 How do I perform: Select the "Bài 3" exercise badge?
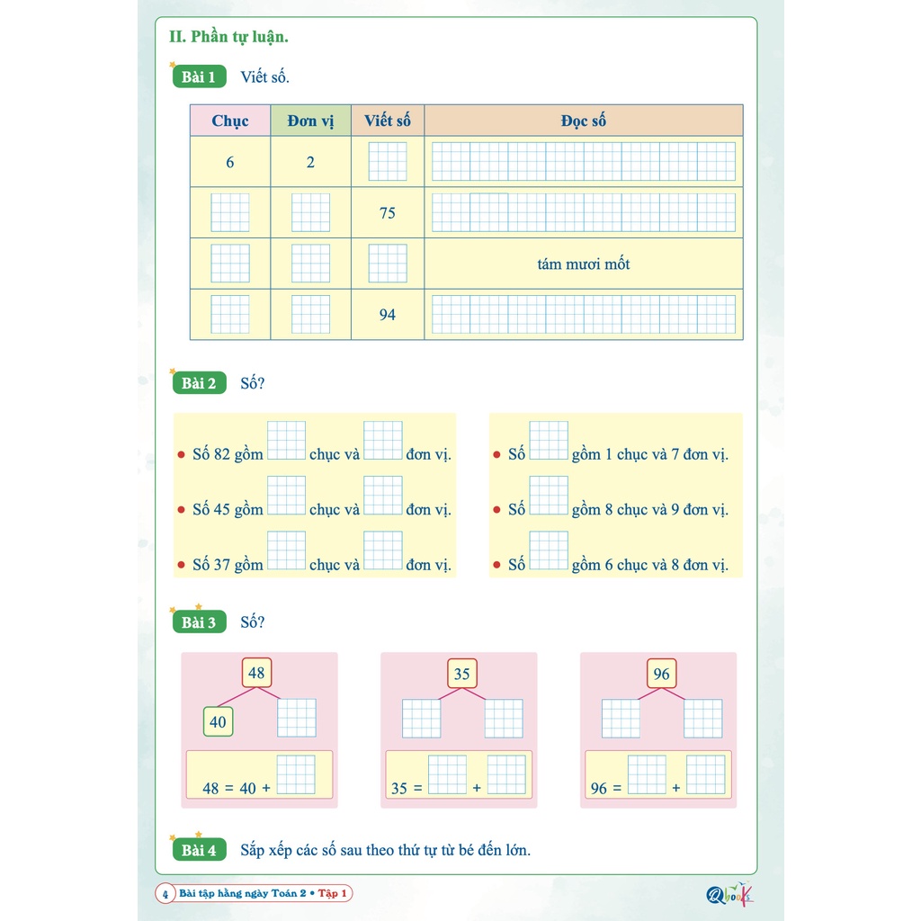point(199,621)
